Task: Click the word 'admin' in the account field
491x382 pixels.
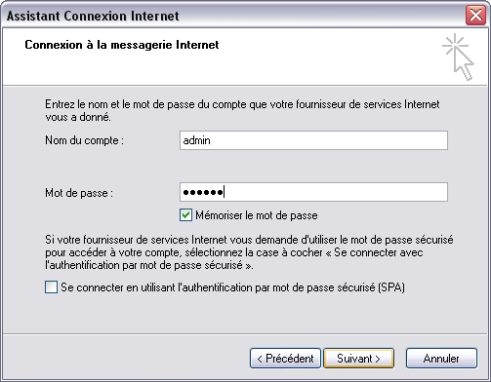Action: tap(196, 140)
